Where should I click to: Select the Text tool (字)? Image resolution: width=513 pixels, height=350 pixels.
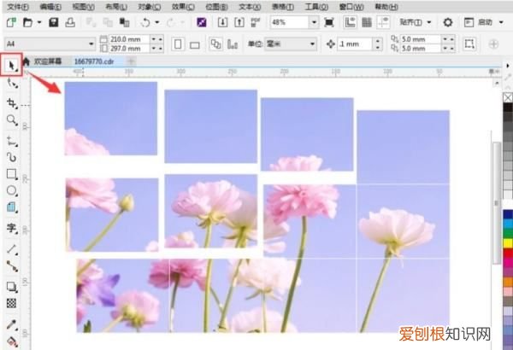(12, 228)
